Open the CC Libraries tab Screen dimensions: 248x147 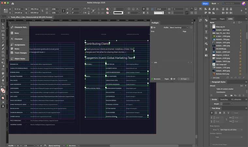[x=236, y=100]
